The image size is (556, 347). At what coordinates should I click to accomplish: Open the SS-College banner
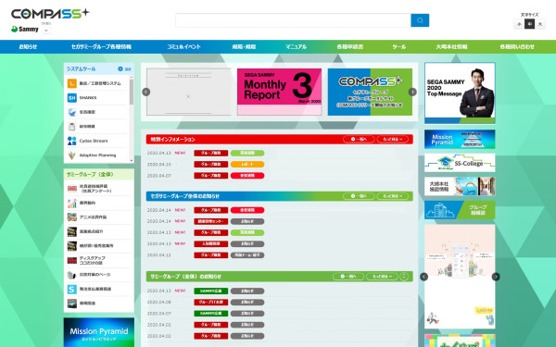tap(460, 163)
